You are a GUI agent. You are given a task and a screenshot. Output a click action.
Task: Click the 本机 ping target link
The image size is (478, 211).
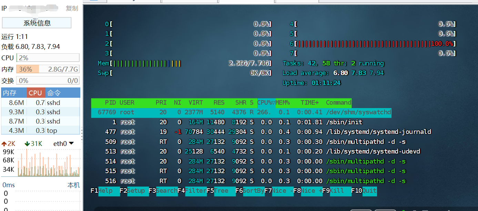(x=73, y=185)
